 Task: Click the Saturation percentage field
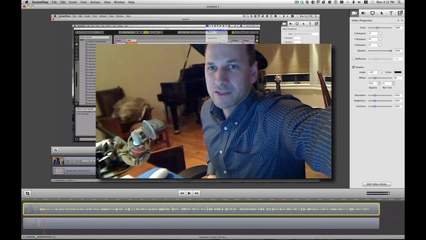coord(398,95)
